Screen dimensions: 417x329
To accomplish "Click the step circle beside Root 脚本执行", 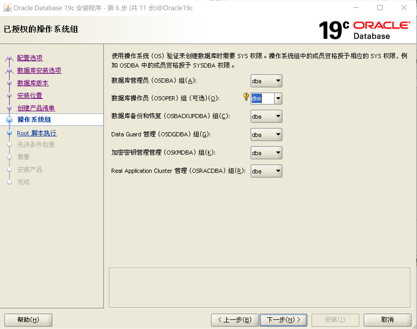I will (9, 133).
